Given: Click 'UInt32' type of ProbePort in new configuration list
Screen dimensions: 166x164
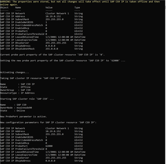Looking at the screenshot, I should (x=79, y=146).
